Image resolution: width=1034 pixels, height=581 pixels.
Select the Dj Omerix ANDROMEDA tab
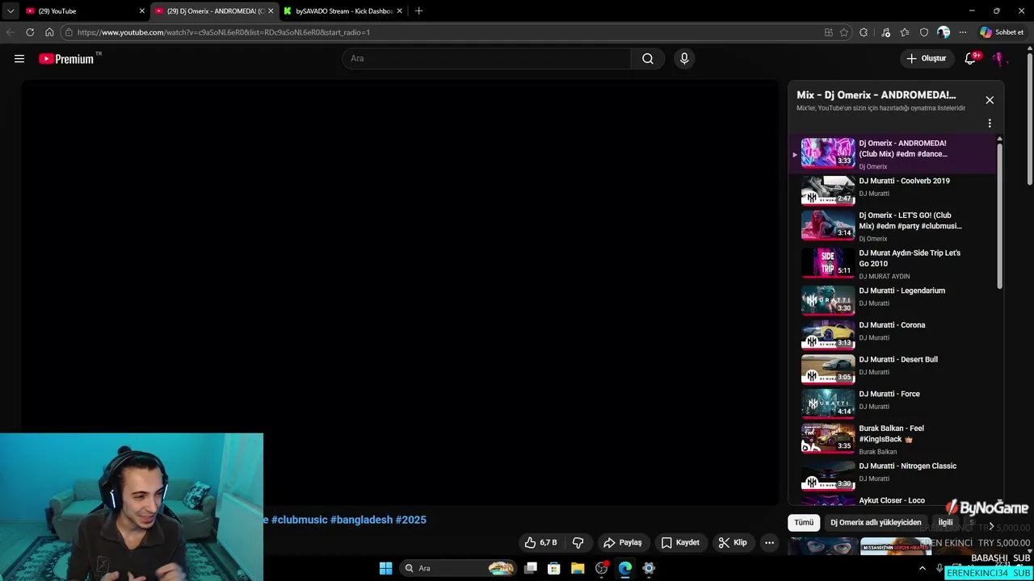point(214,11)
